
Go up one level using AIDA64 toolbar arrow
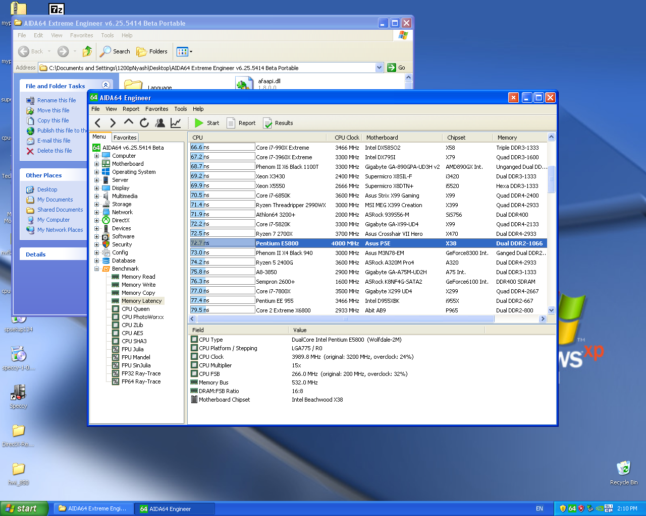[129, 122]
